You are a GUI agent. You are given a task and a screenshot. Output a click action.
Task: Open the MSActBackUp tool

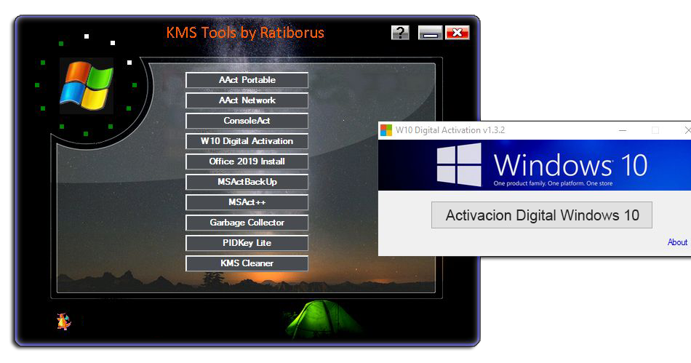(247, 182)
